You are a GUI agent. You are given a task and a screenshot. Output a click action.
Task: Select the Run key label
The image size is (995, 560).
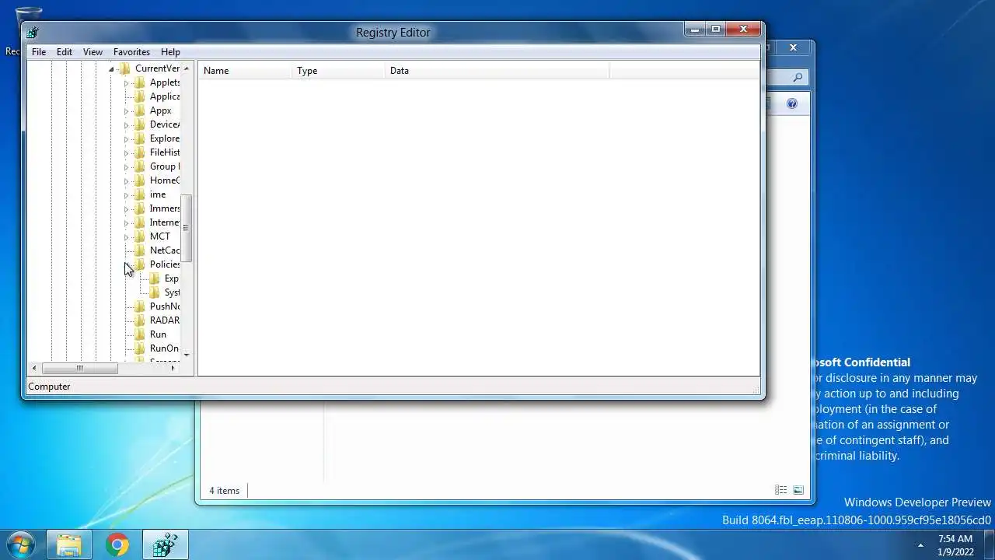158,334
